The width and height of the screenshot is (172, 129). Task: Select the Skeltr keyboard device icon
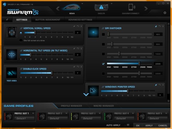101,7
